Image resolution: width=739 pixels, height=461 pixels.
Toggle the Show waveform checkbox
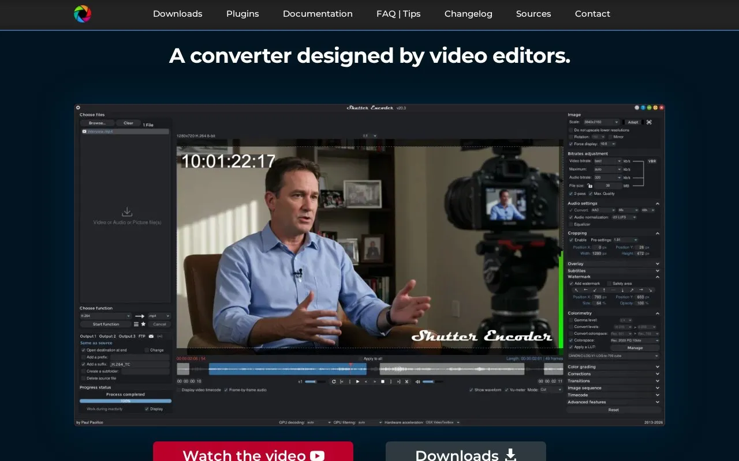[471, 390]
